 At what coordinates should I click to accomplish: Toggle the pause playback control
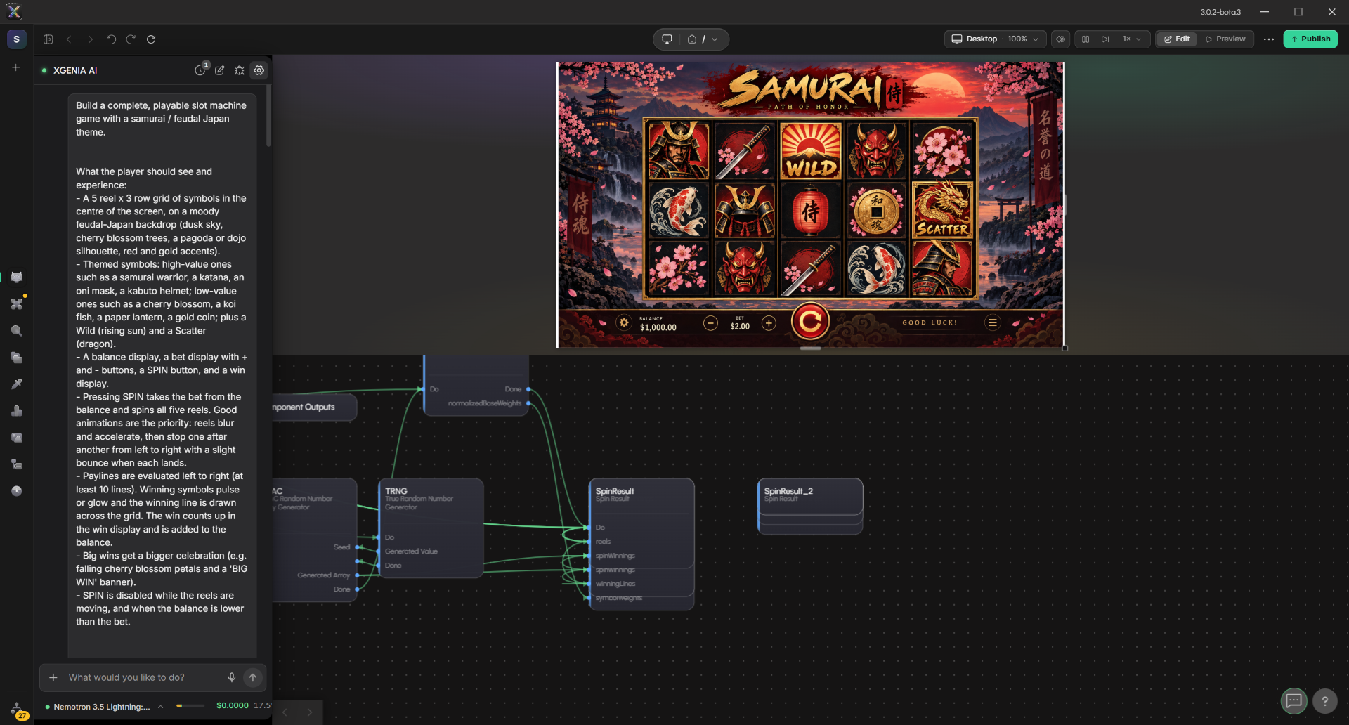pos(1086,39)
